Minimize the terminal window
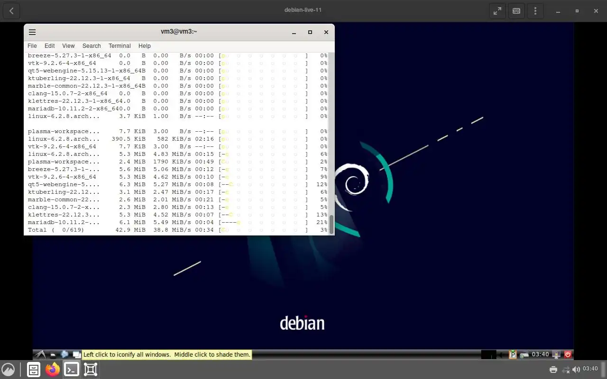 point(294,32)
